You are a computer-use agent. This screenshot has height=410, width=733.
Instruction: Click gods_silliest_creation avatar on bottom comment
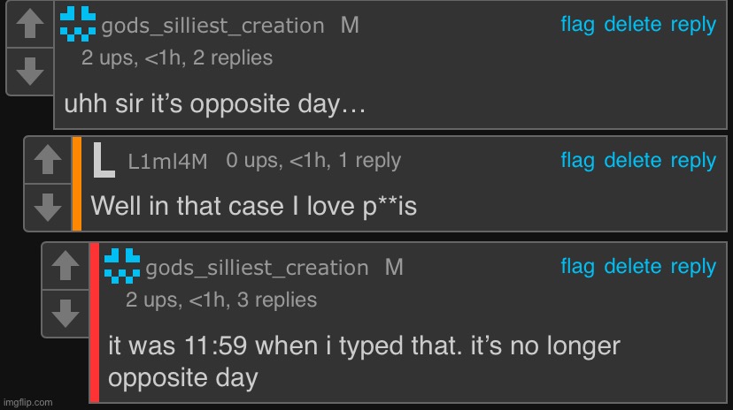point(122,266)
